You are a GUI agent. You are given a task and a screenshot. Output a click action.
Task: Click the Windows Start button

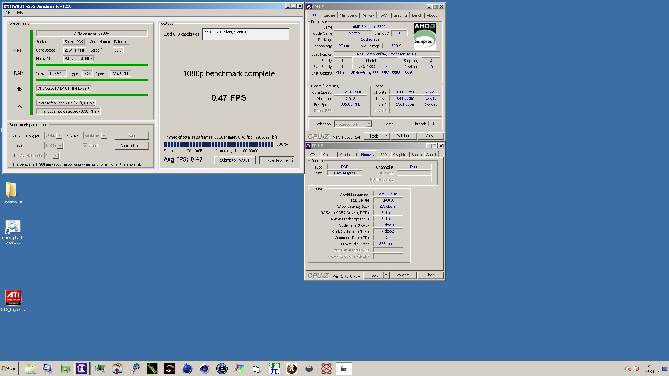10,369
